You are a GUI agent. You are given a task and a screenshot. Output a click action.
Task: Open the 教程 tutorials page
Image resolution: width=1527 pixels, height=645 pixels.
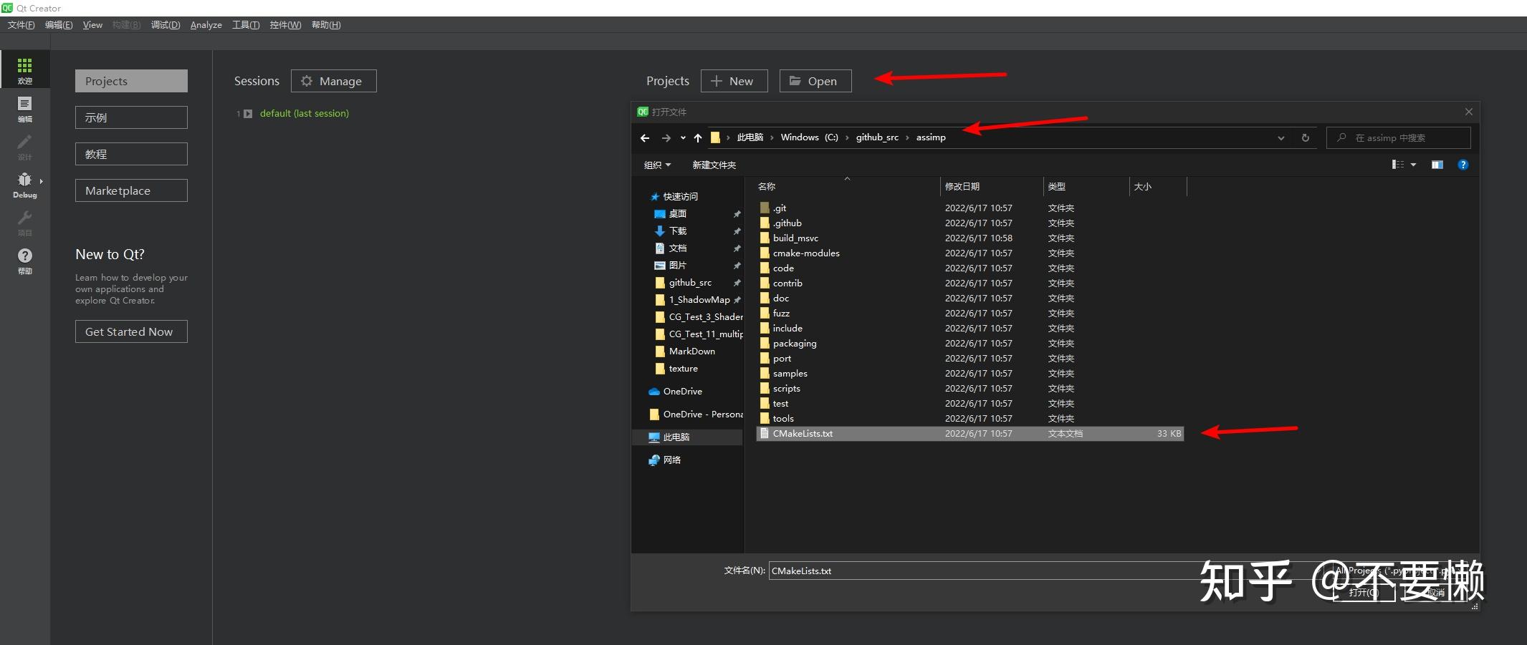tap(131, 154)
